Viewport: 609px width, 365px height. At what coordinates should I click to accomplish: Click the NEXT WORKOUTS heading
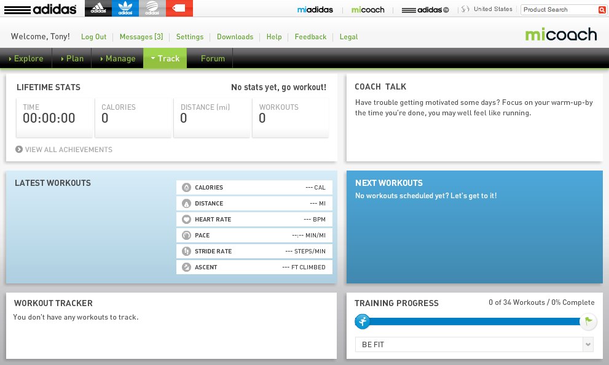click(389, 183)
